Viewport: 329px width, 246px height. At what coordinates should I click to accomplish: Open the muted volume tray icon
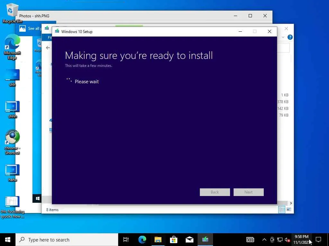pos(287,240)
